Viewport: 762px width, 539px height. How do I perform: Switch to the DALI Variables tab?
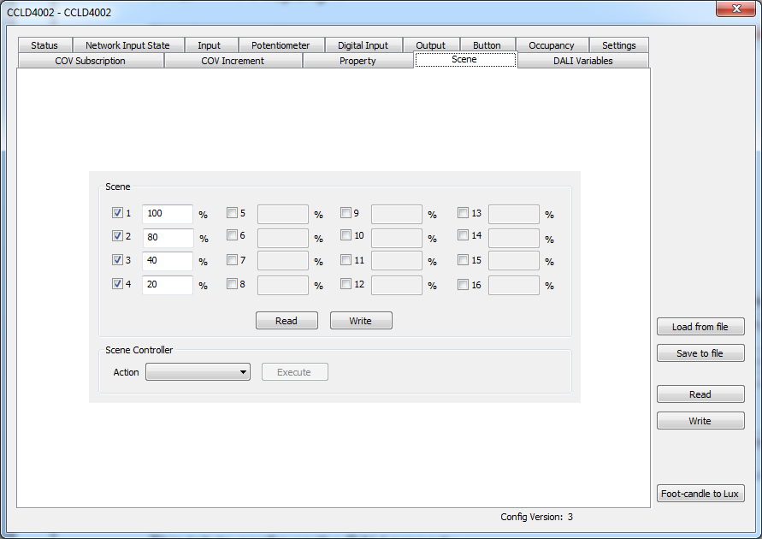tap(582, 61)
